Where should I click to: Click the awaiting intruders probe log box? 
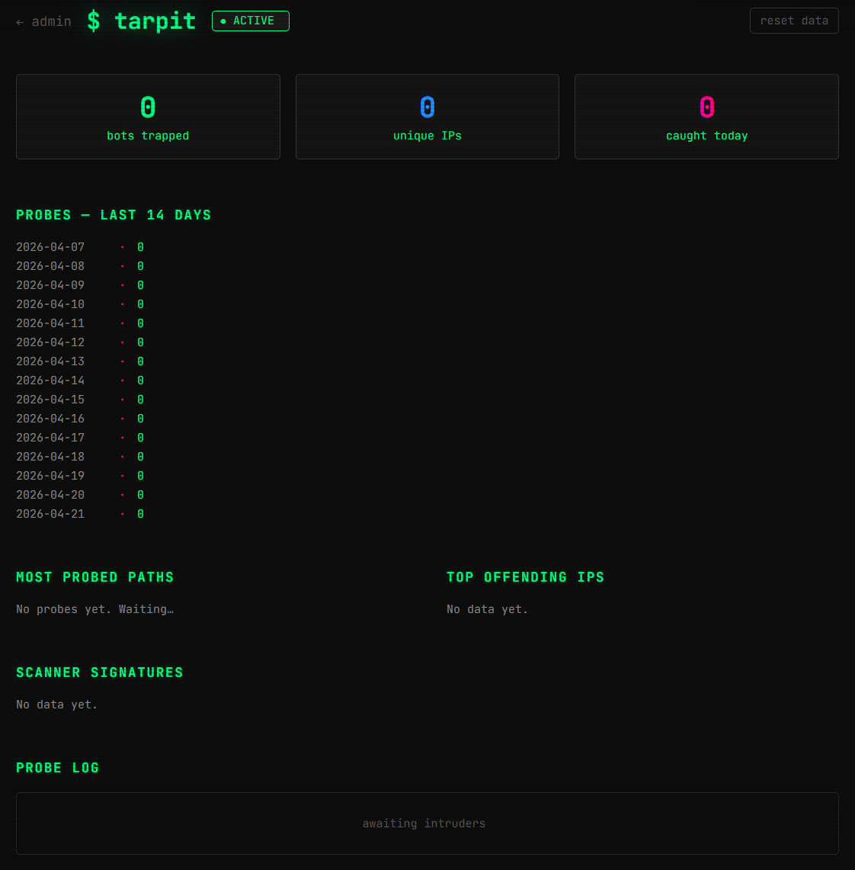[x=427, y=823]
